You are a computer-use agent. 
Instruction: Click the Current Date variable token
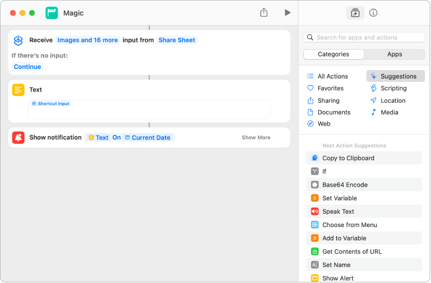[150, 137]
